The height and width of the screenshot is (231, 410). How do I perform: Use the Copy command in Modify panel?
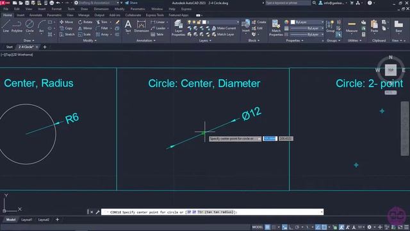[x=66, y=28]
